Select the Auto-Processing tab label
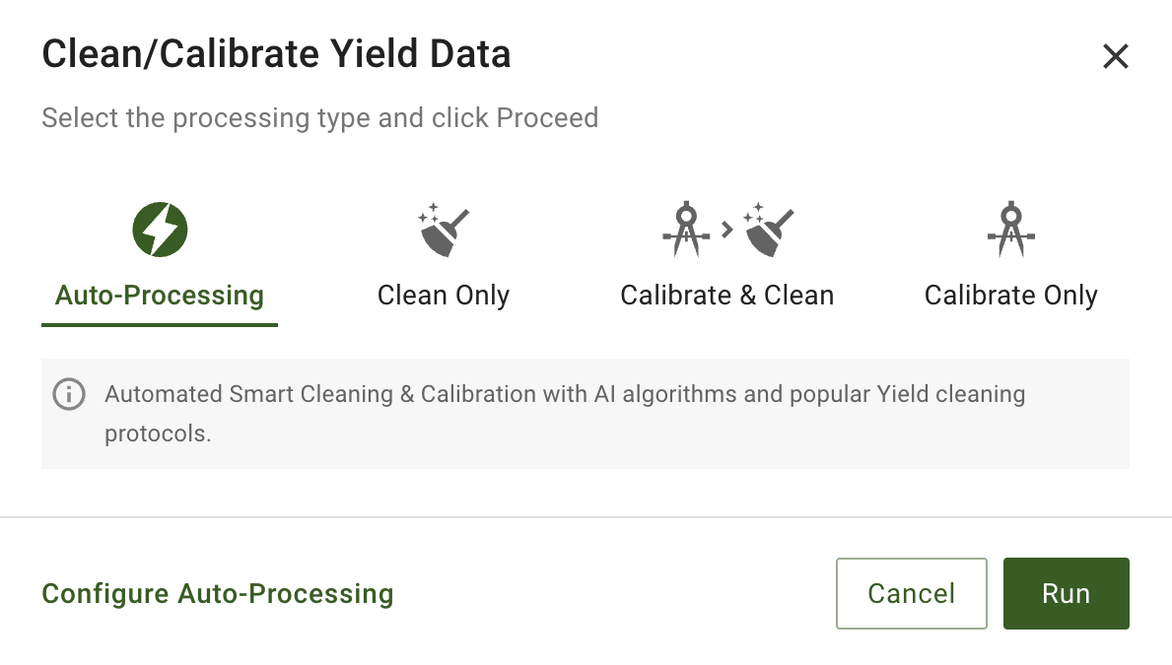1172x665 pixels. pyautogui.click(x=160, y=296)
